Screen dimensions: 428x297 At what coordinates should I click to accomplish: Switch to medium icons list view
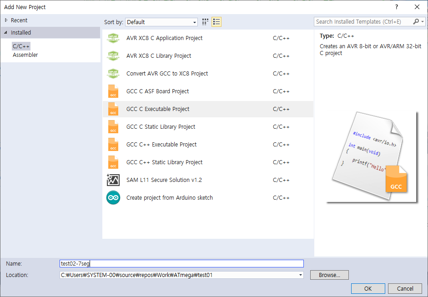tap(217, 22)
